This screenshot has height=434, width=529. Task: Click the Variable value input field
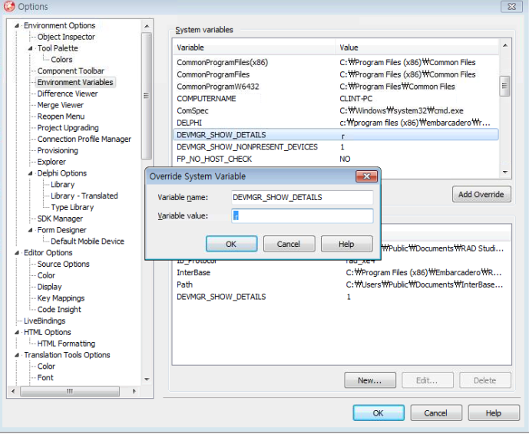(x=303, y=216)
